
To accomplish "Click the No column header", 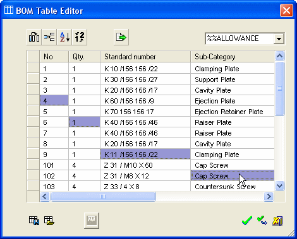I will [54, 57].
